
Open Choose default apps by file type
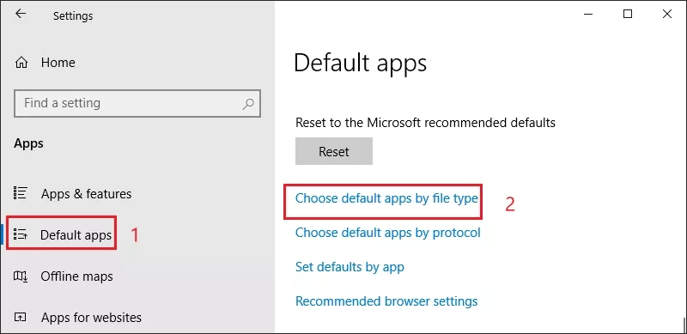386,198
